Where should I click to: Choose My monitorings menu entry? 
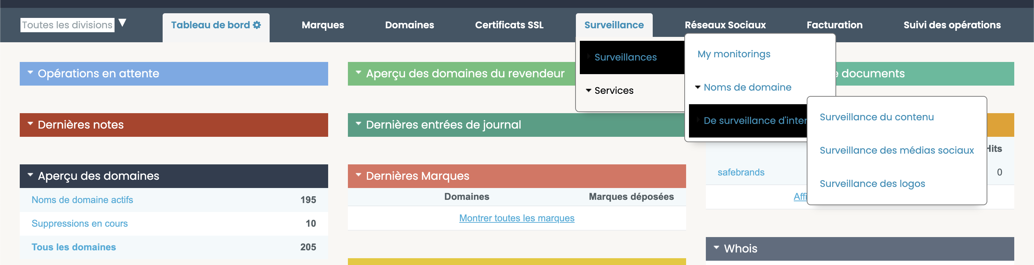[734, 54]
